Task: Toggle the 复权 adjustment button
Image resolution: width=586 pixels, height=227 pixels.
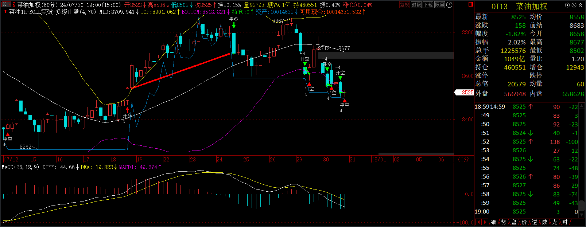Action: [x=405, y=5]
